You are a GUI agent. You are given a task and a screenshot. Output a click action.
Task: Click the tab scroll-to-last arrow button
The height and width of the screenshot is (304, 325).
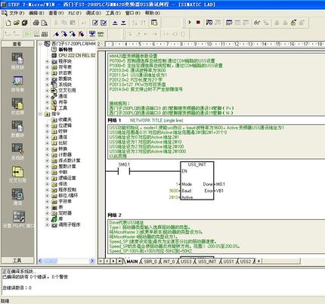(120, 261)
